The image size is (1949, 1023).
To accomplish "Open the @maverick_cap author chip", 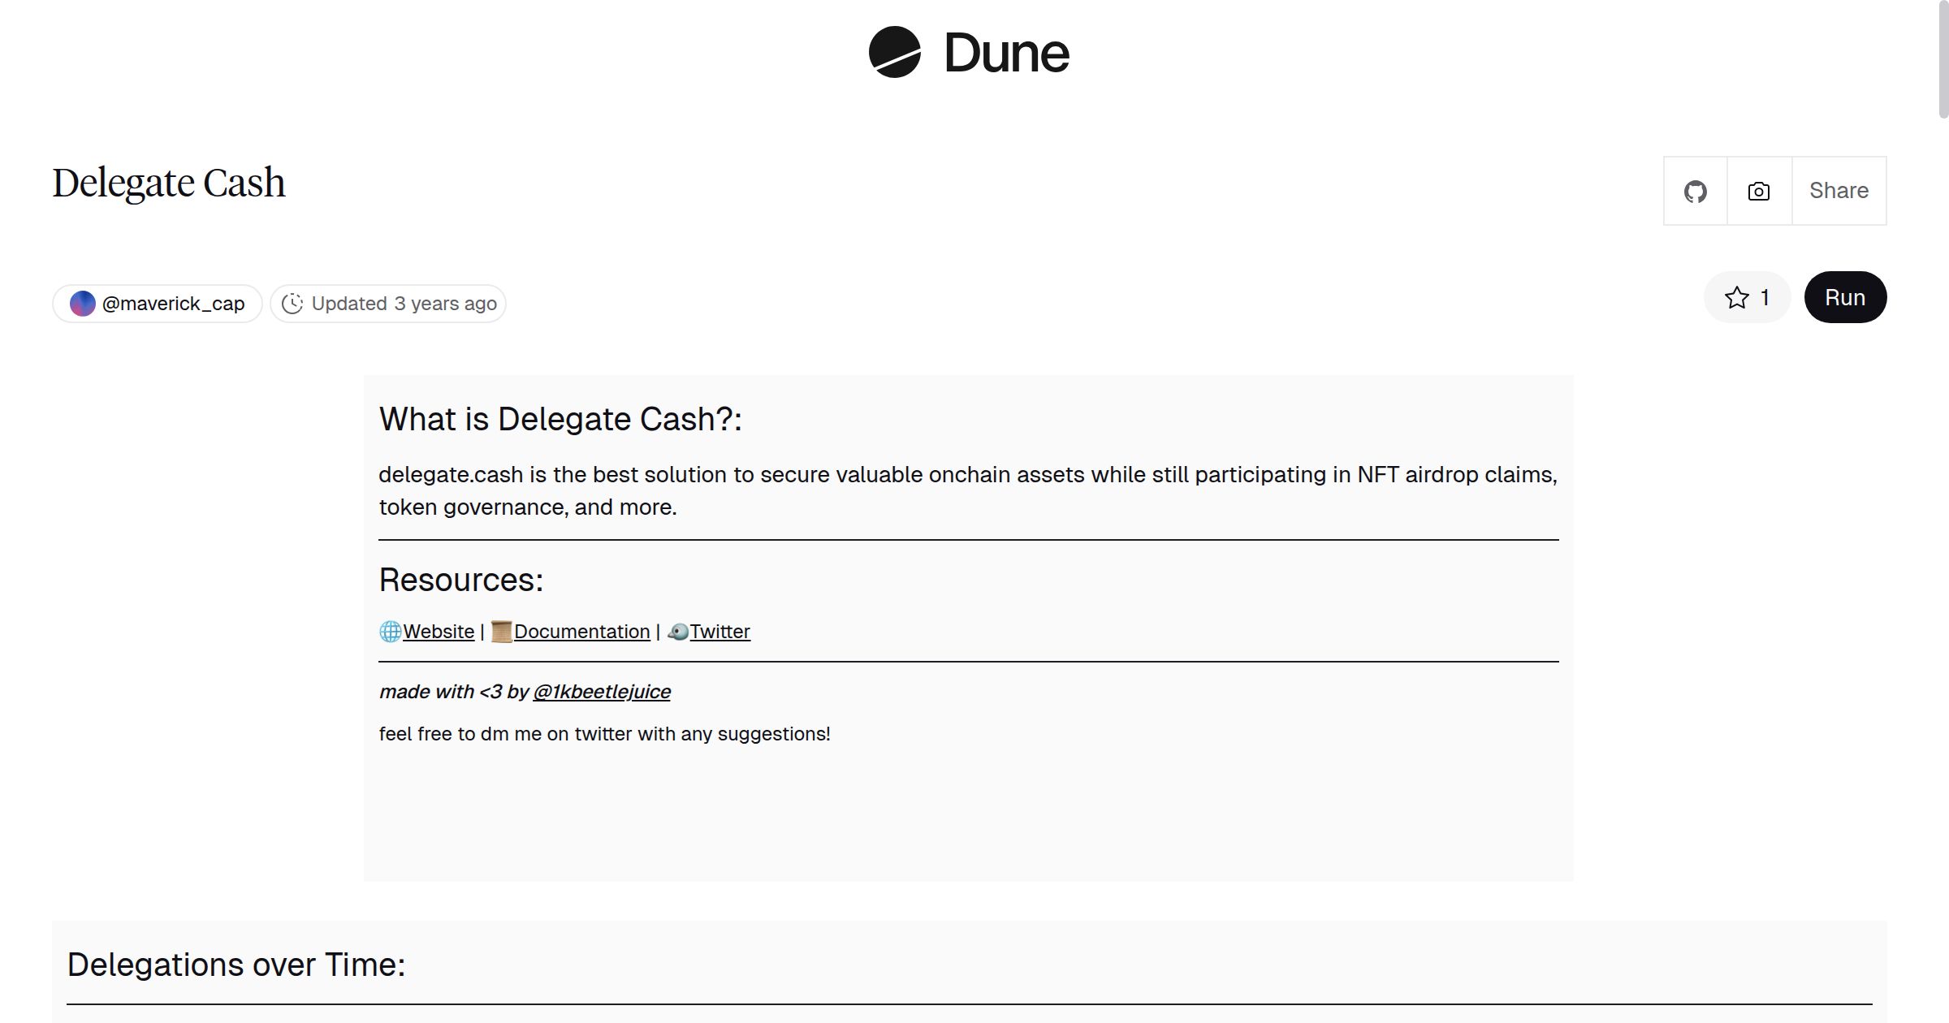I will click(x=157, y=303).
